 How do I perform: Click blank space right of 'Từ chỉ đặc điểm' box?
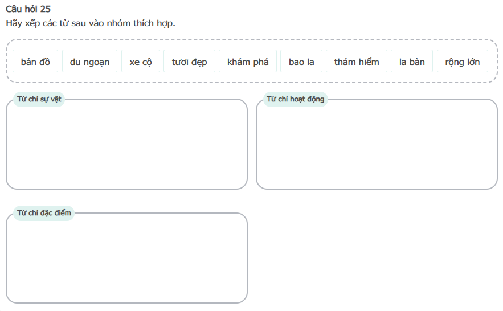(x=376, y=256)
